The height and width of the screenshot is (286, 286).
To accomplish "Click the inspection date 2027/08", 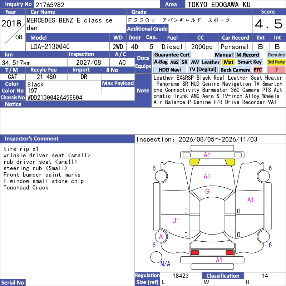I will tap(88, 63).
